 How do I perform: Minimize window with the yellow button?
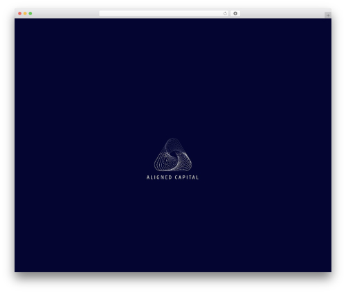coord(25,13)
